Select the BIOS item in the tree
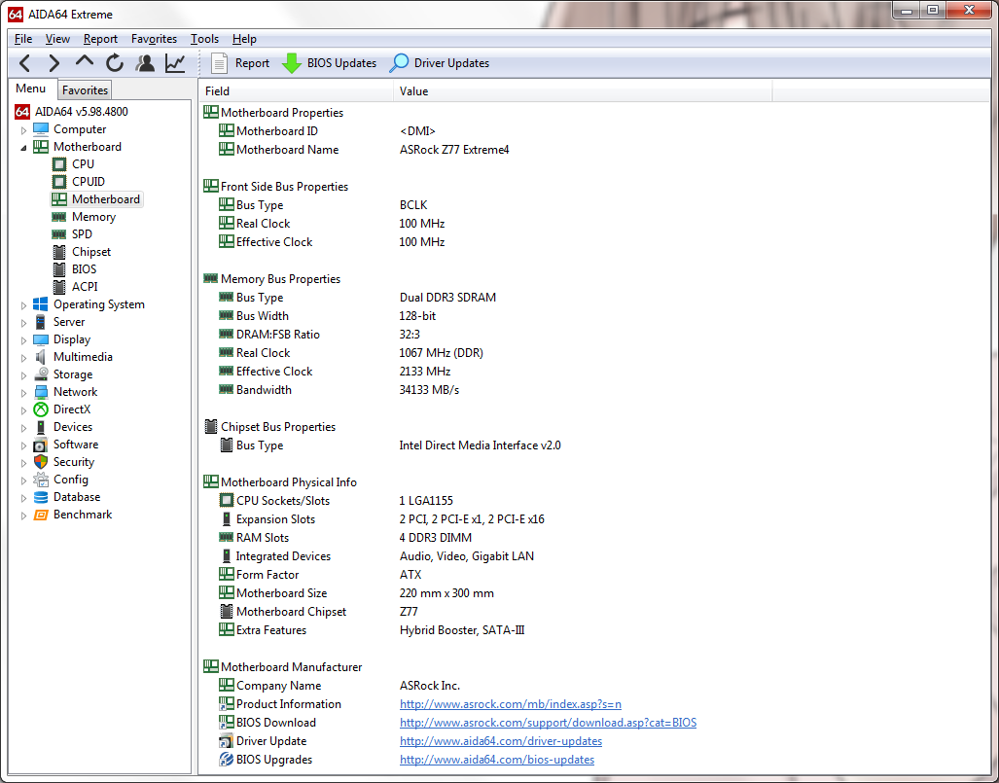The width and height of the screenshot is (999, 783). (84, 269)
